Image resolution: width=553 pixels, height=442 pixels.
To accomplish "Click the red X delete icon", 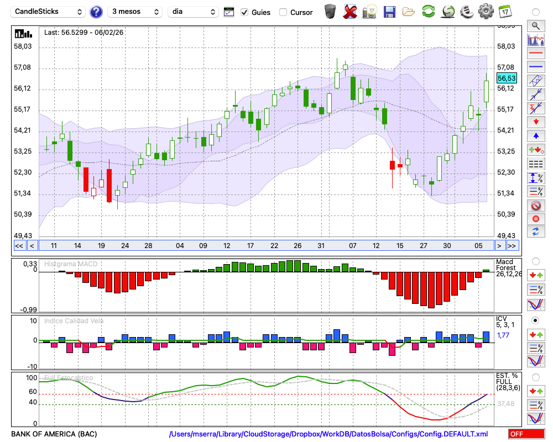I will click(350, 12).
